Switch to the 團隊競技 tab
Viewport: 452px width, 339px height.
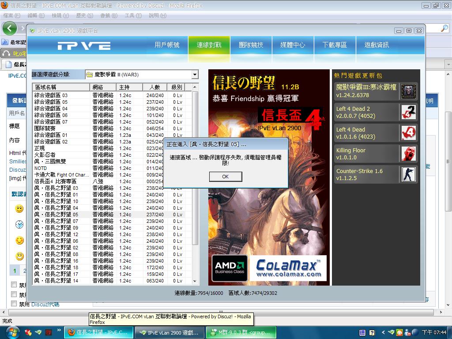[251, 45]
